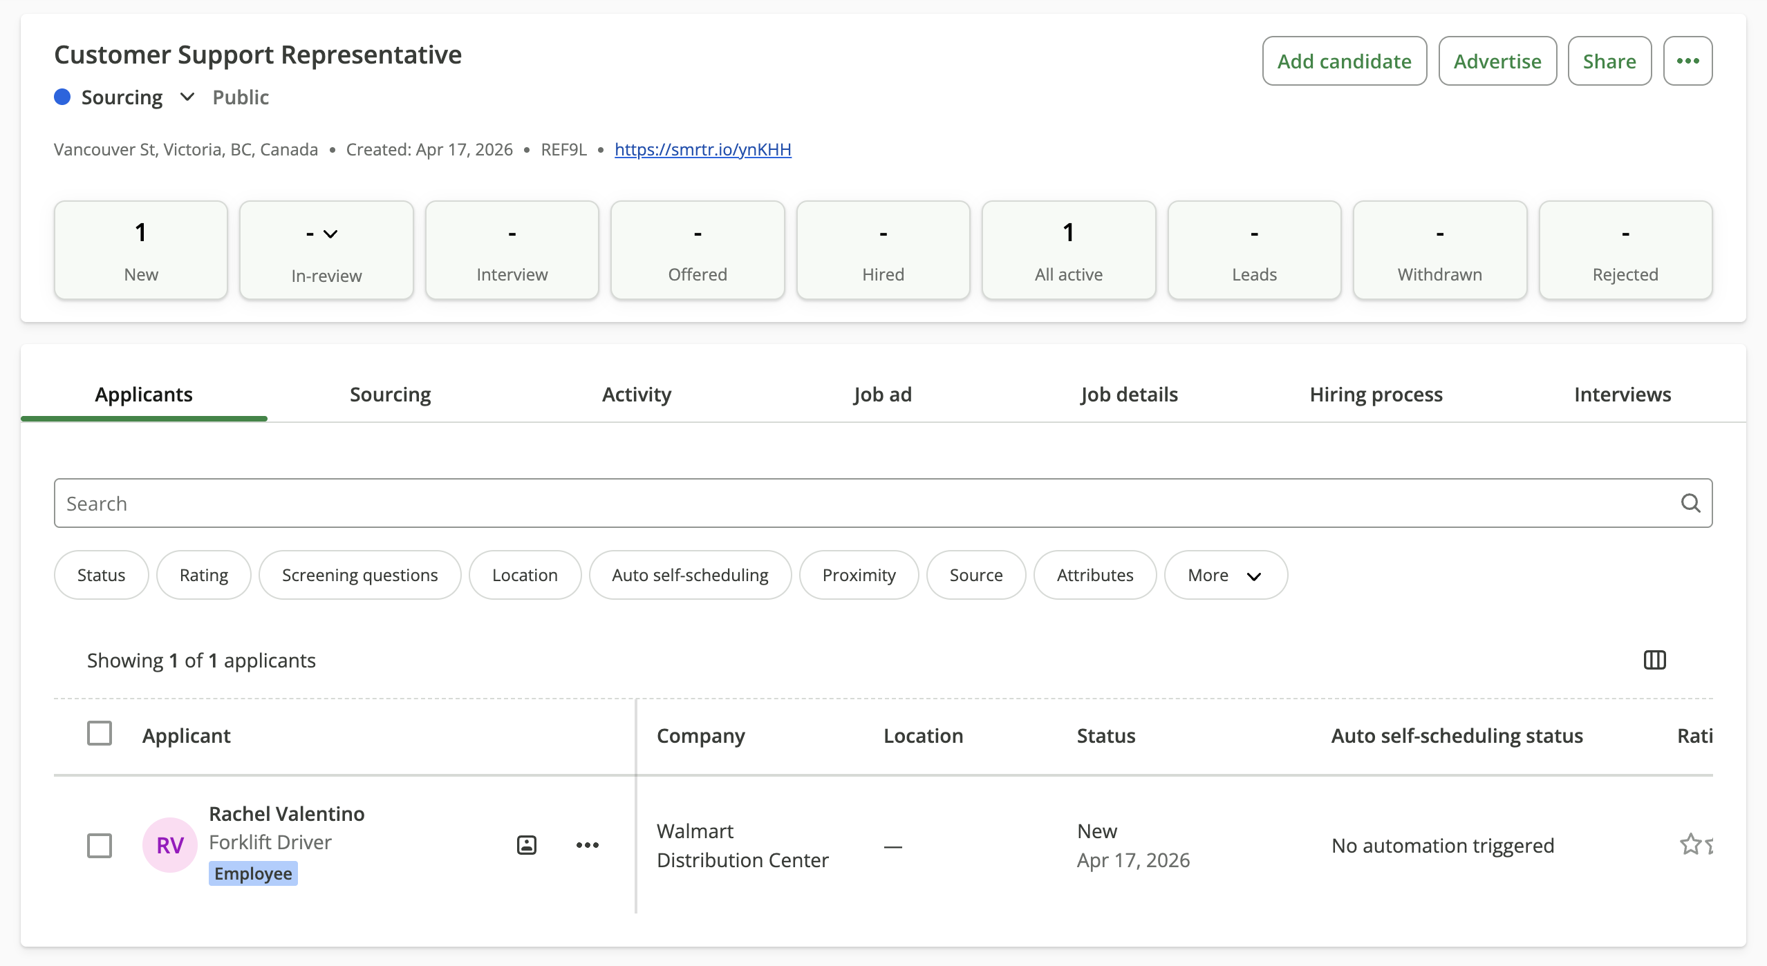Select the Hired stage card
The height and width of the screenshot is (966, 1767).
click(883, 250)
